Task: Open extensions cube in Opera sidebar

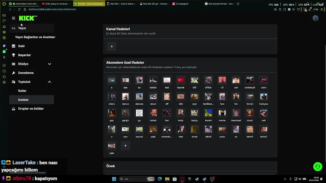Action: 4,77
